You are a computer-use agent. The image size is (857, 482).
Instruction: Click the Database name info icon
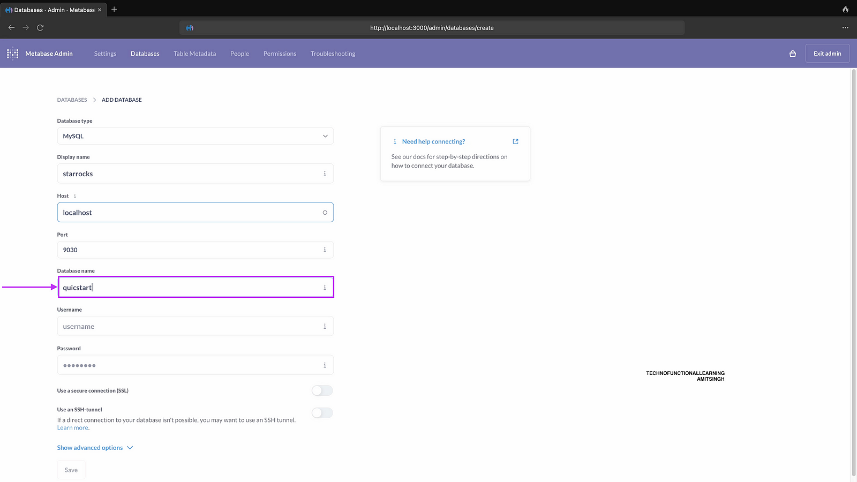[x=325, y=288]
